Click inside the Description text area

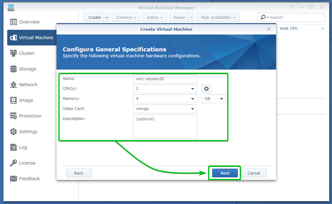(x=165, y=127)
